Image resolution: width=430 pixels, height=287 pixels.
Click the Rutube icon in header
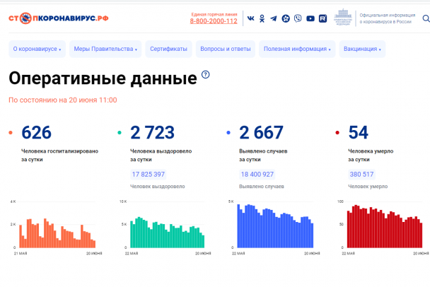(x=322, y=18)
